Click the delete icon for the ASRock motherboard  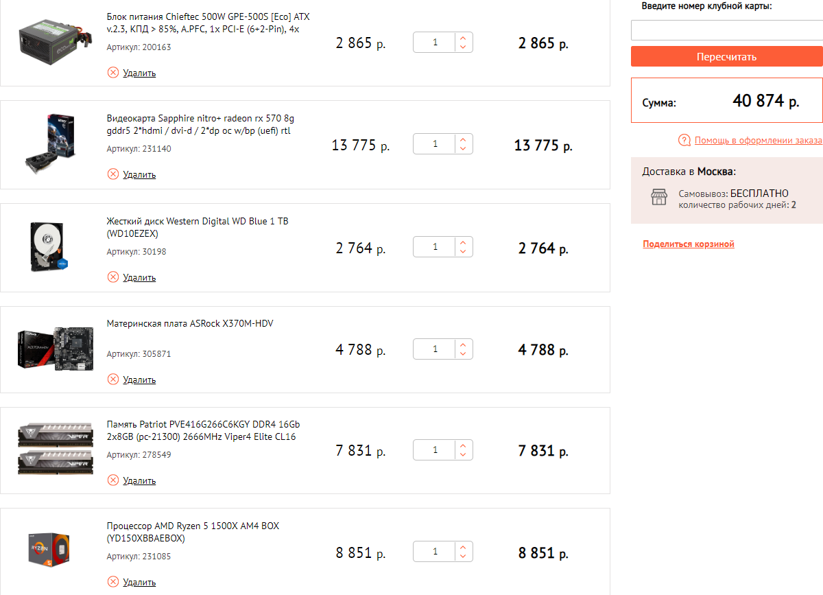[113, 380]
